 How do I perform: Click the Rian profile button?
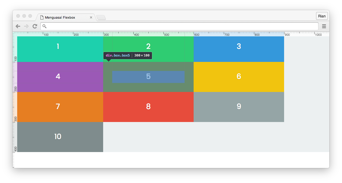coord(321,16)
